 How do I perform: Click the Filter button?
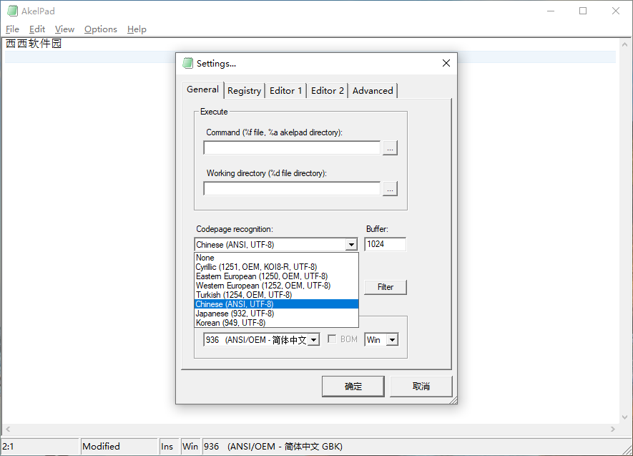[385, 287]
